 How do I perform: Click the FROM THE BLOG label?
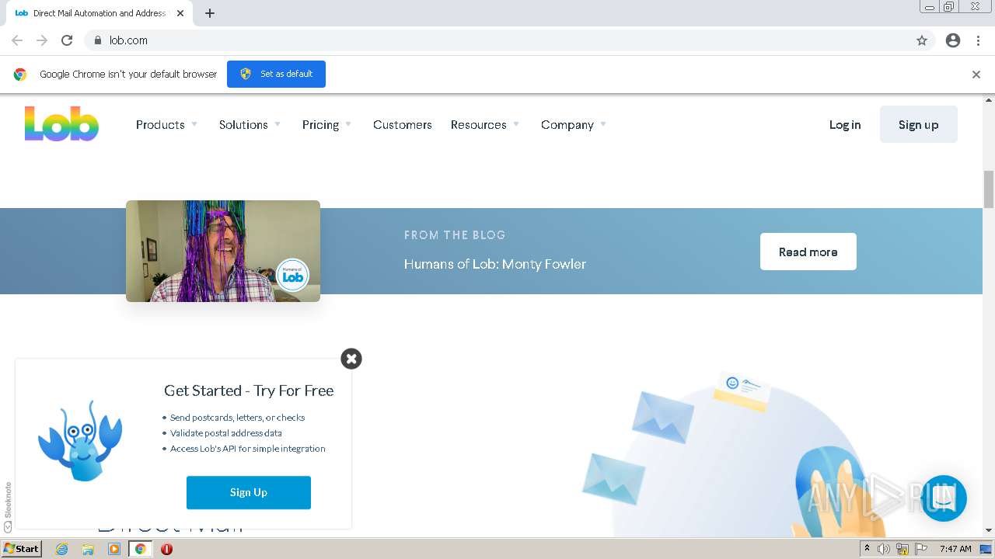pyautogui.click(x=455, y=234)
